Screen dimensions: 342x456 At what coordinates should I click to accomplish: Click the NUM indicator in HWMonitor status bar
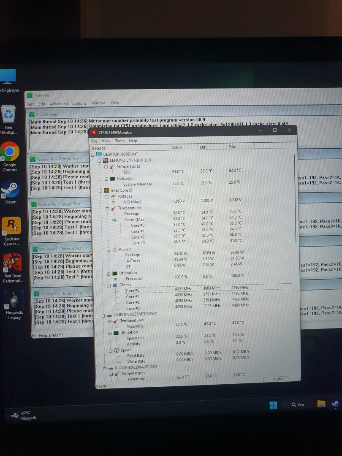tap(278, 379)
